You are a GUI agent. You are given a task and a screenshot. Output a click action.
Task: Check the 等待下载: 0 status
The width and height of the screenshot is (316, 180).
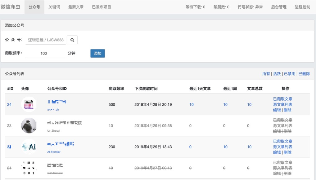click(195, 7)
